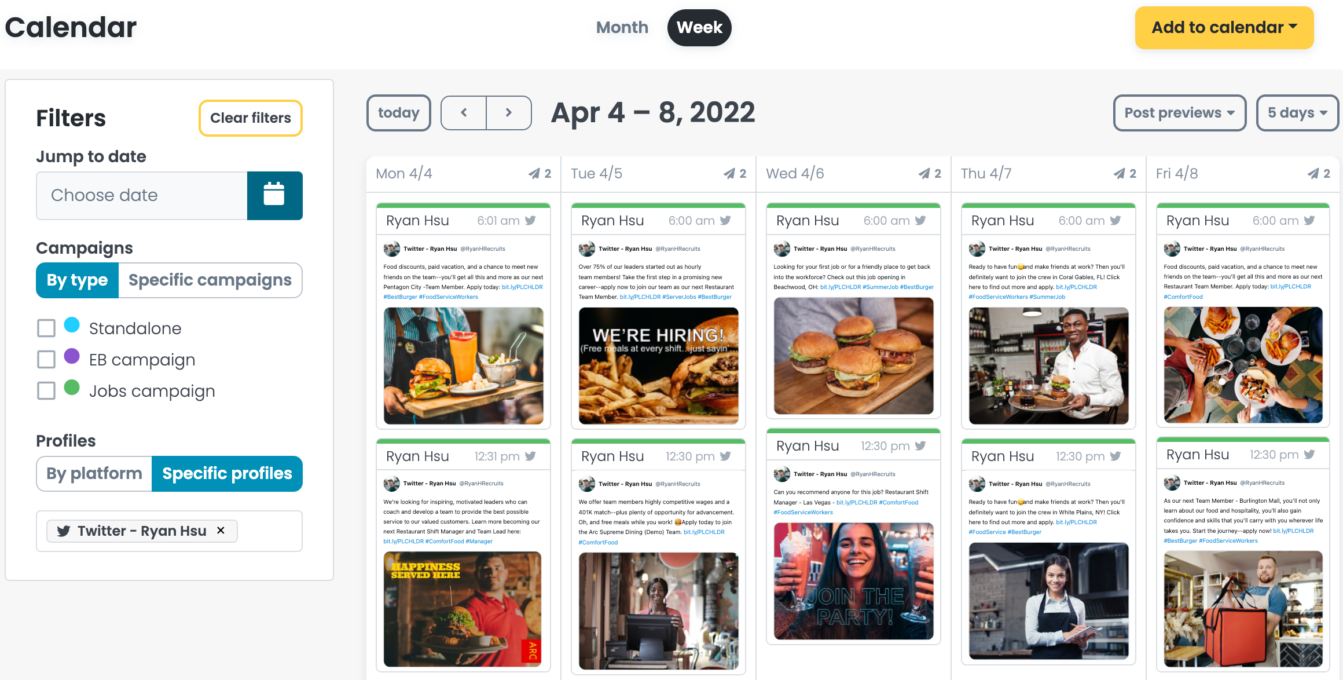Open the 5 days view dropdown
This screenshot has height=680, width=1343.
point(1297,113)
